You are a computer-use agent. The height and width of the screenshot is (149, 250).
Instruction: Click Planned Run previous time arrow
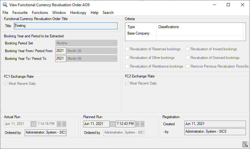pyautogui.click(x=138, y=124)
